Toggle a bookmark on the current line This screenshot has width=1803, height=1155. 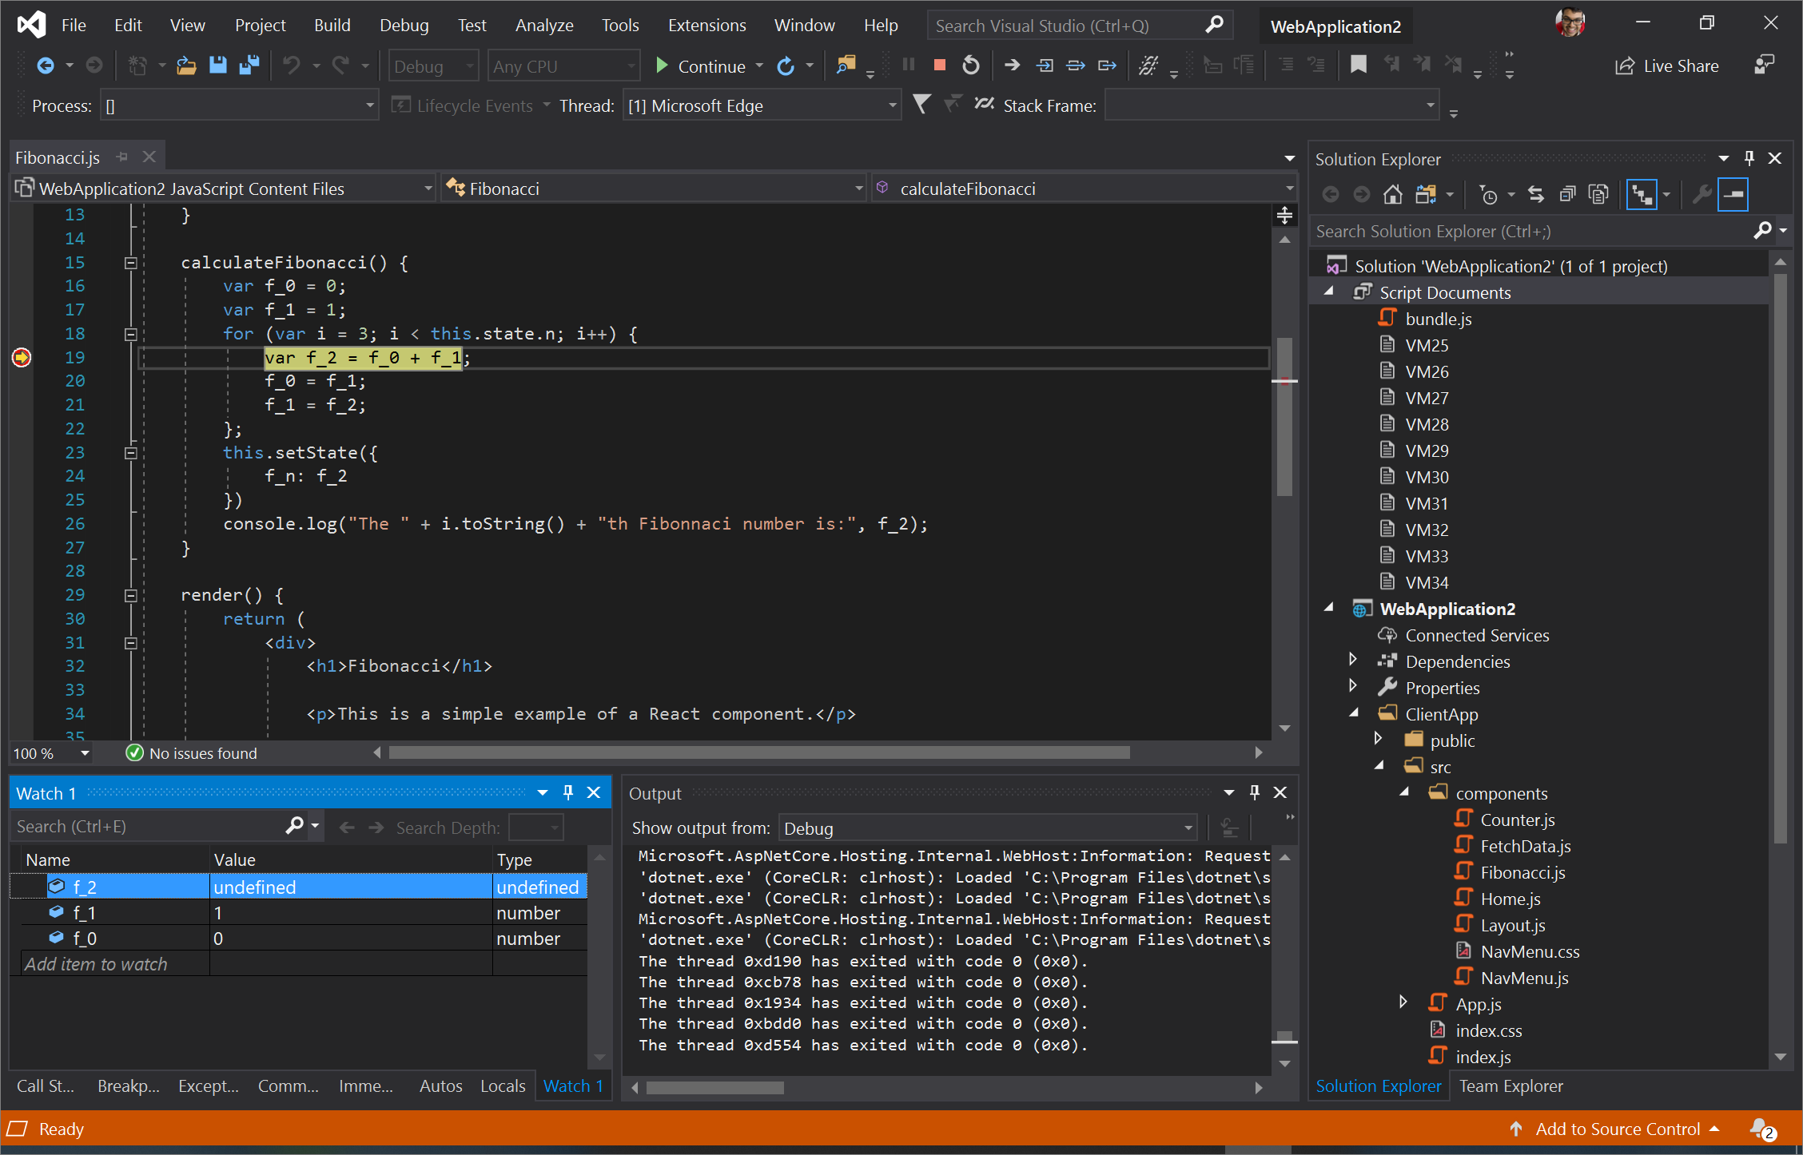click(1358, 65)
